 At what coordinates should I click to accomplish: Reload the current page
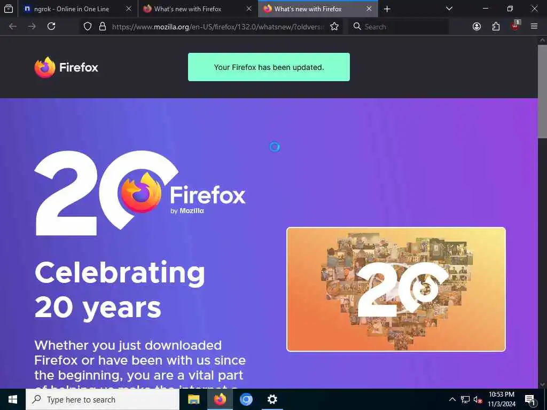tap(51, 26)
